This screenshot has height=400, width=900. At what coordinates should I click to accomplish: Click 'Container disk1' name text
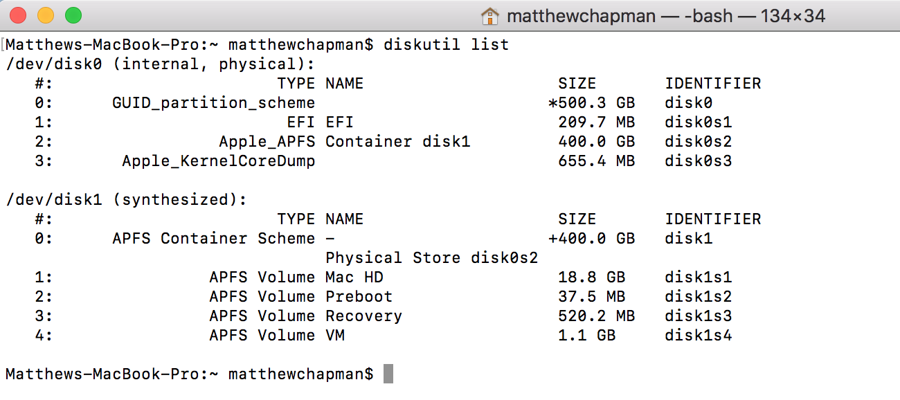point(398,142)
